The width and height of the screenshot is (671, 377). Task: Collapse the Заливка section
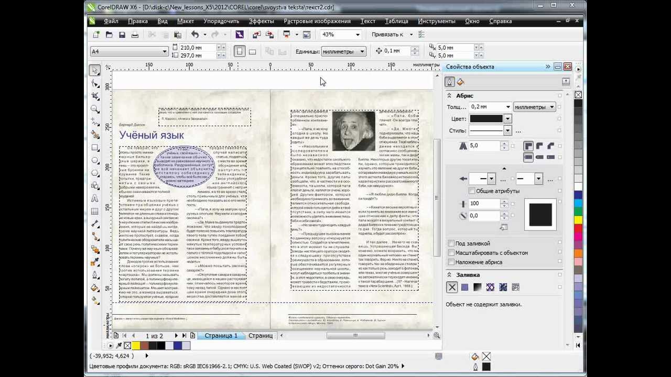[x=449, y=275]
